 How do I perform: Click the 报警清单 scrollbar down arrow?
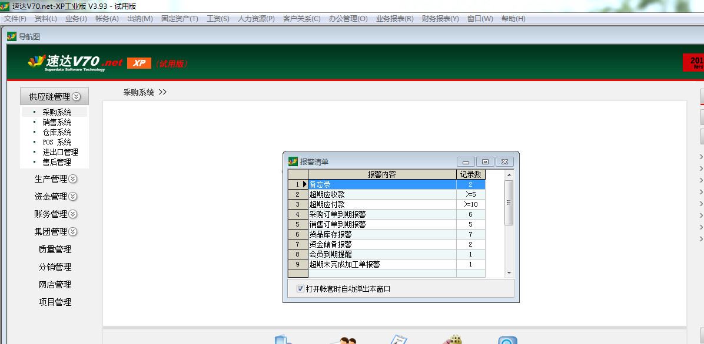509,272
